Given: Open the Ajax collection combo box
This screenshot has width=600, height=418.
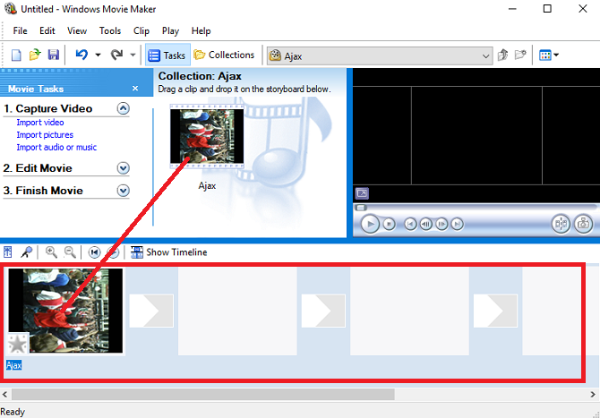Looking at the screenshot, I should (379, 55).
